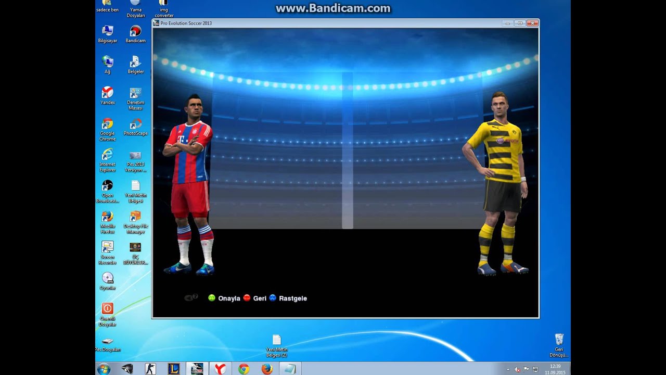
Task: Click the League of Legends taskbar icon
Action: point(174,369)
